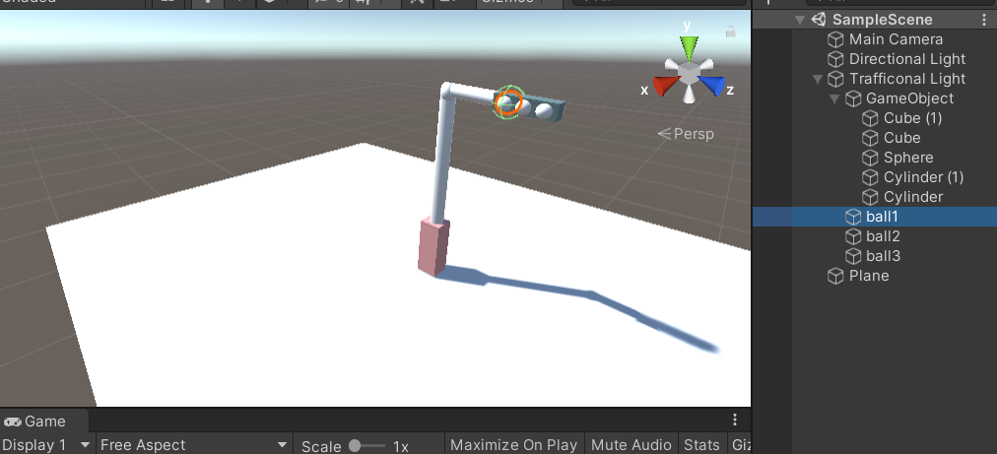997x454 pixels.
Task: Toggle the scene gizmo rotation lock icon
Action: 731,32
